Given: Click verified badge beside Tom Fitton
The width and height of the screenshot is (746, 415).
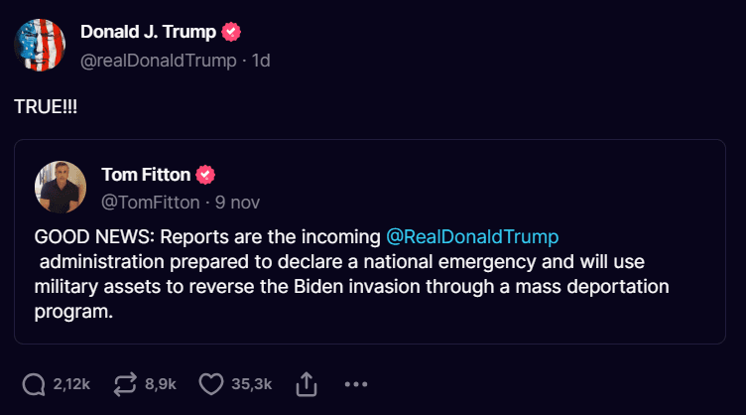Looking at the screenshot, I should point(205,175).
